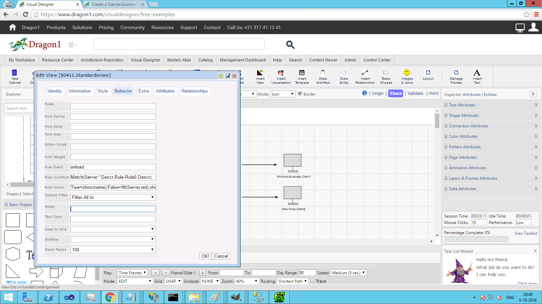The width and height of the screenshot is (542, 304).
Task: Open the Routing Shortest Path dropdown
Action: (293, 281)
